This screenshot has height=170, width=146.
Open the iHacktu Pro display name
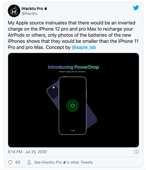pyautogui.click(x=32, y=9)
